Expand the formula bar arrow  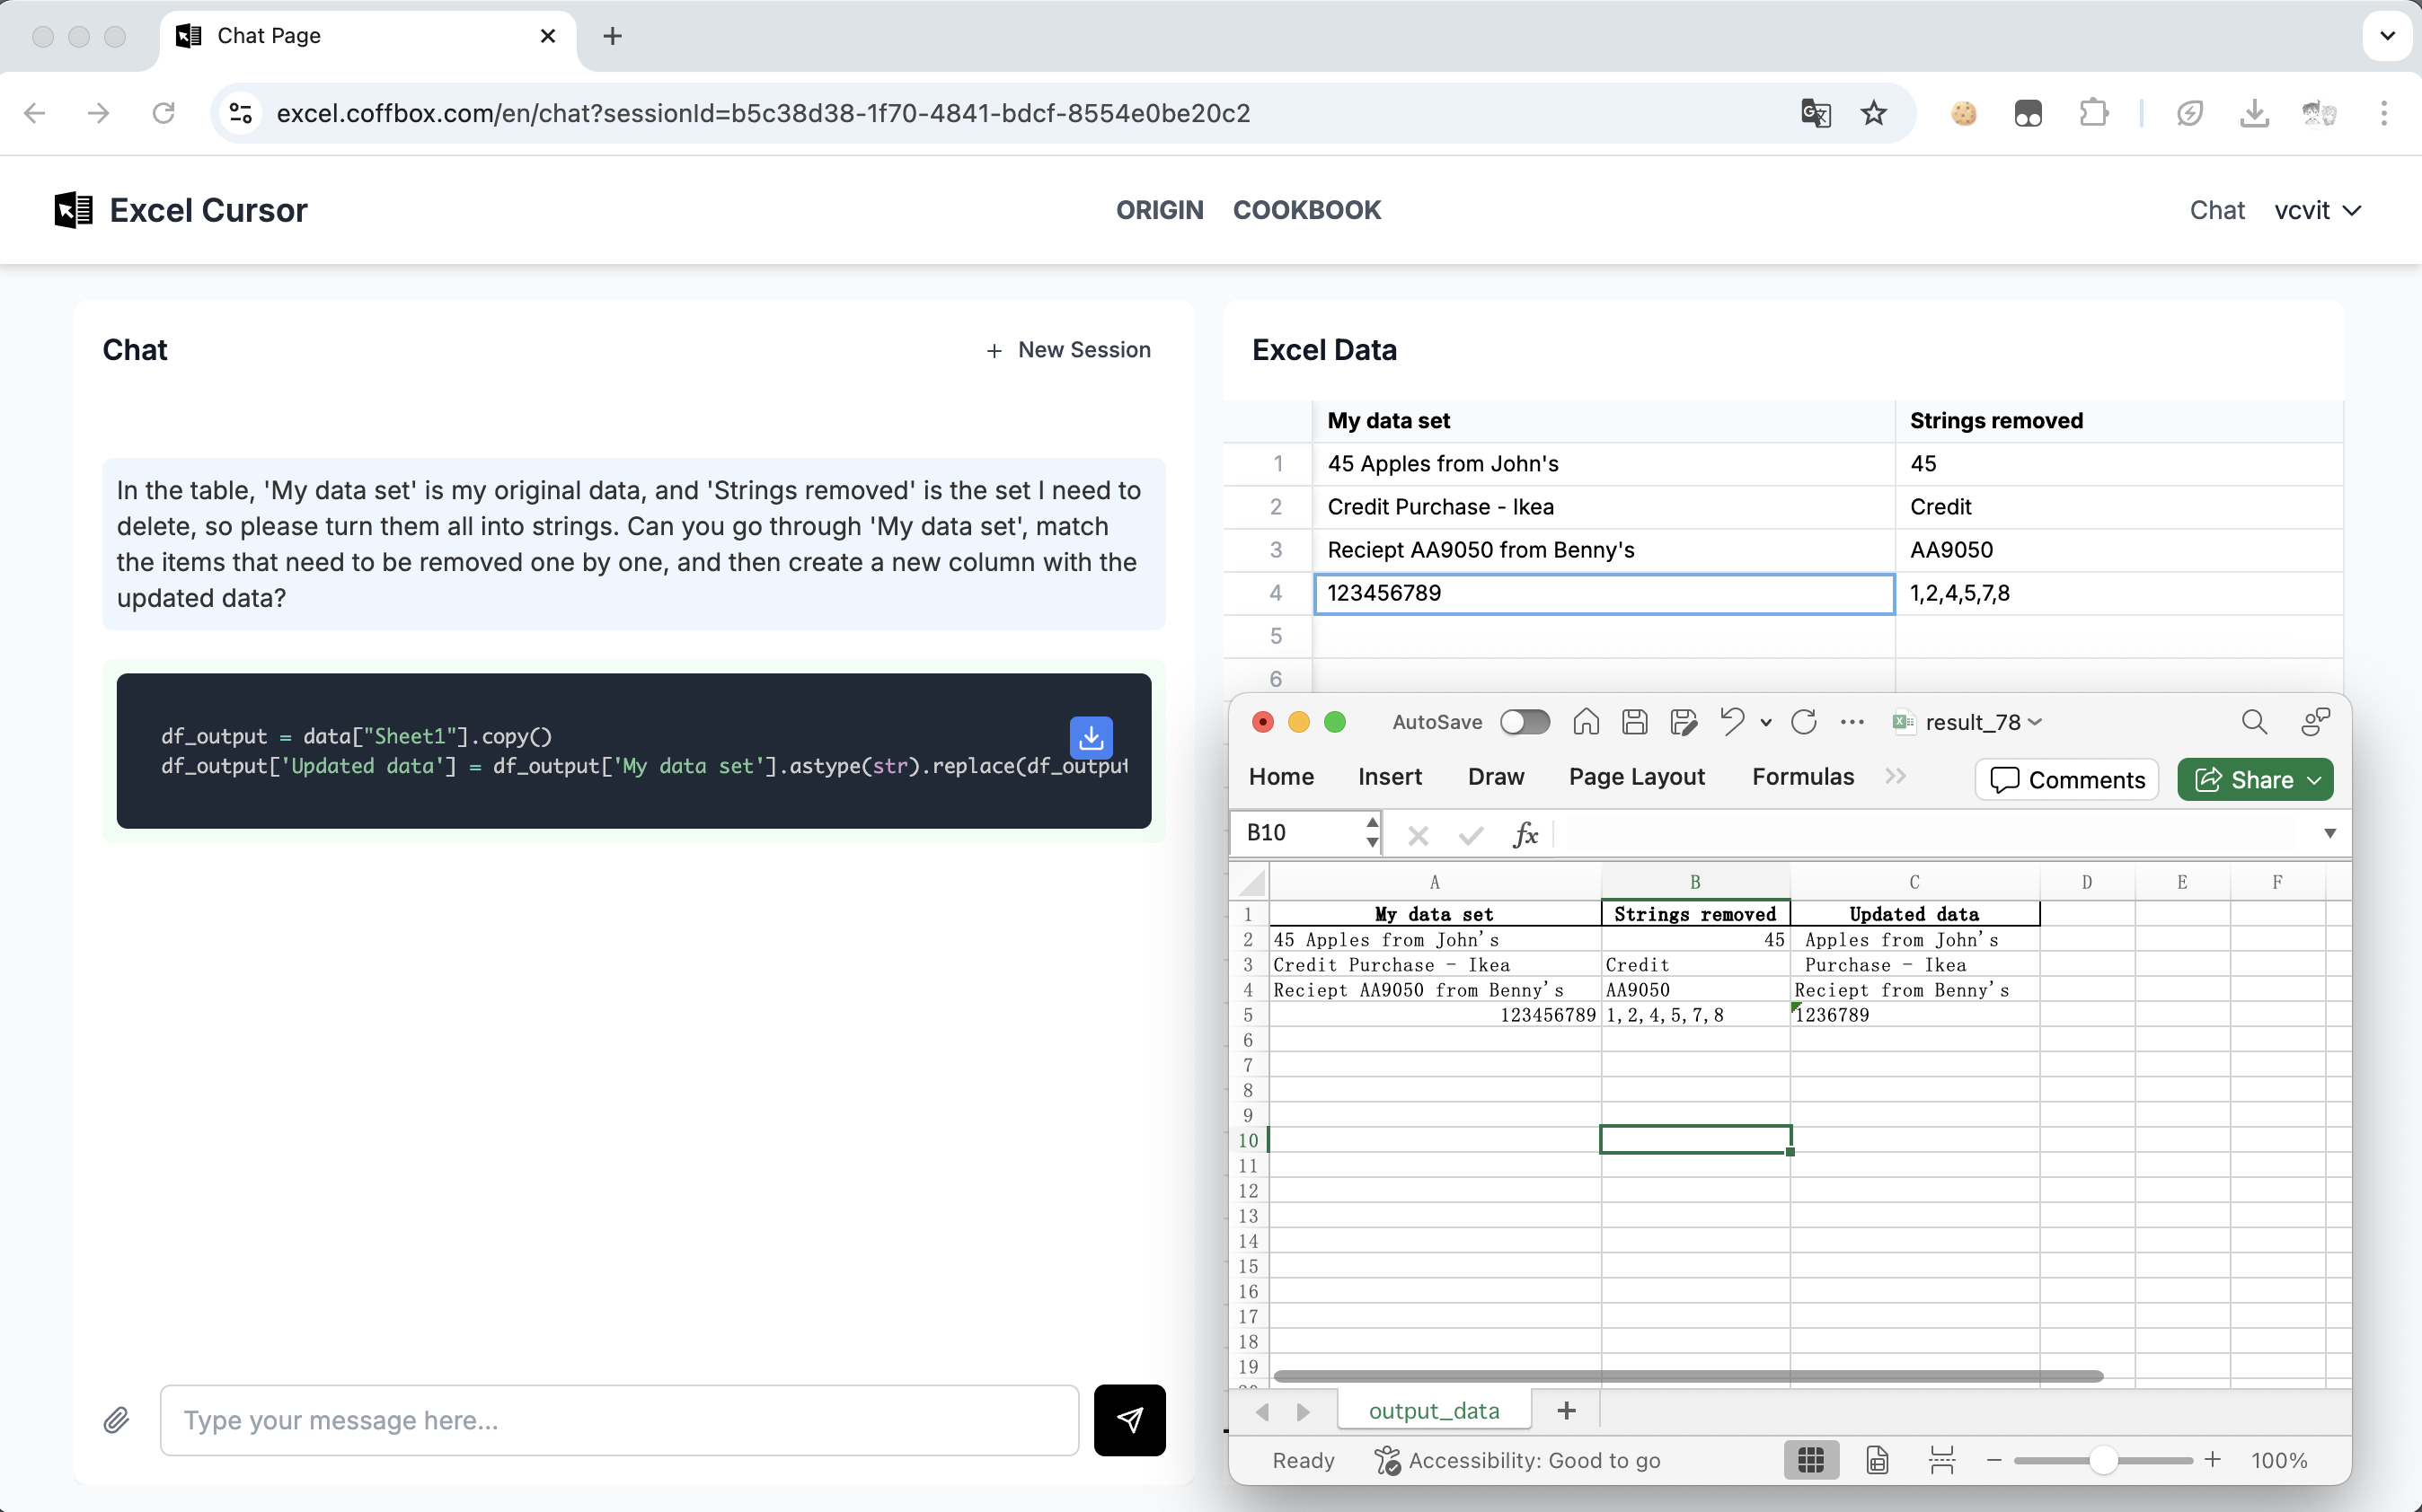coord(2329,834)
